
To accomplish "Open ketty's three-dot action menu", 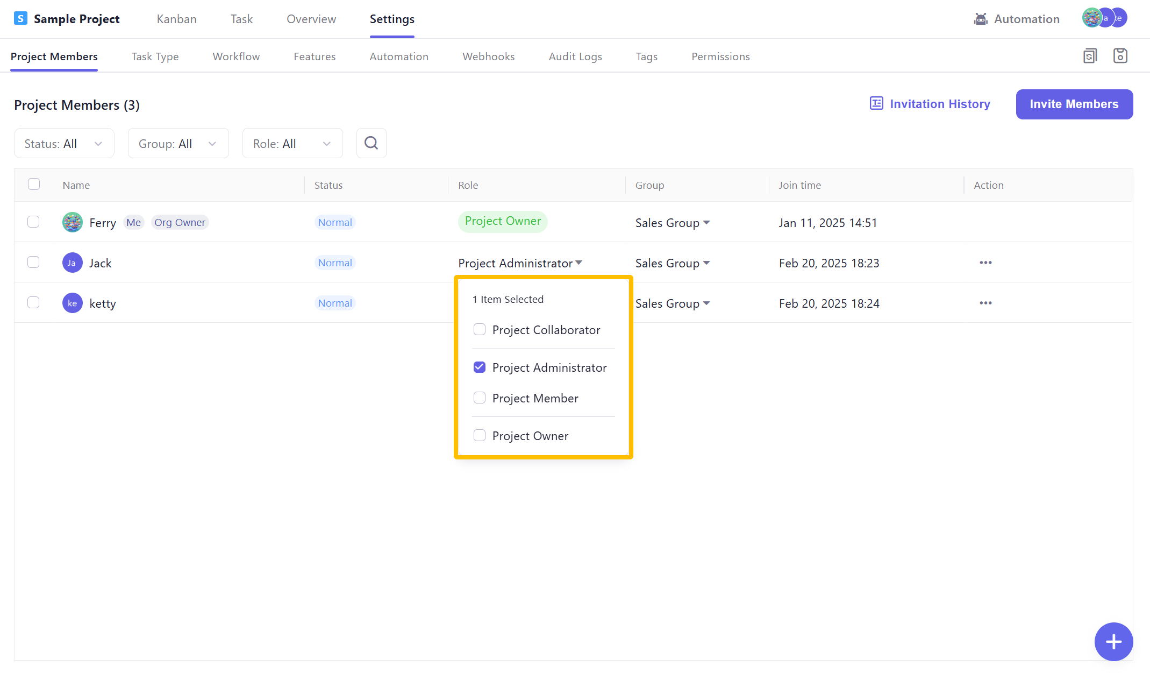I will [985, 303].
